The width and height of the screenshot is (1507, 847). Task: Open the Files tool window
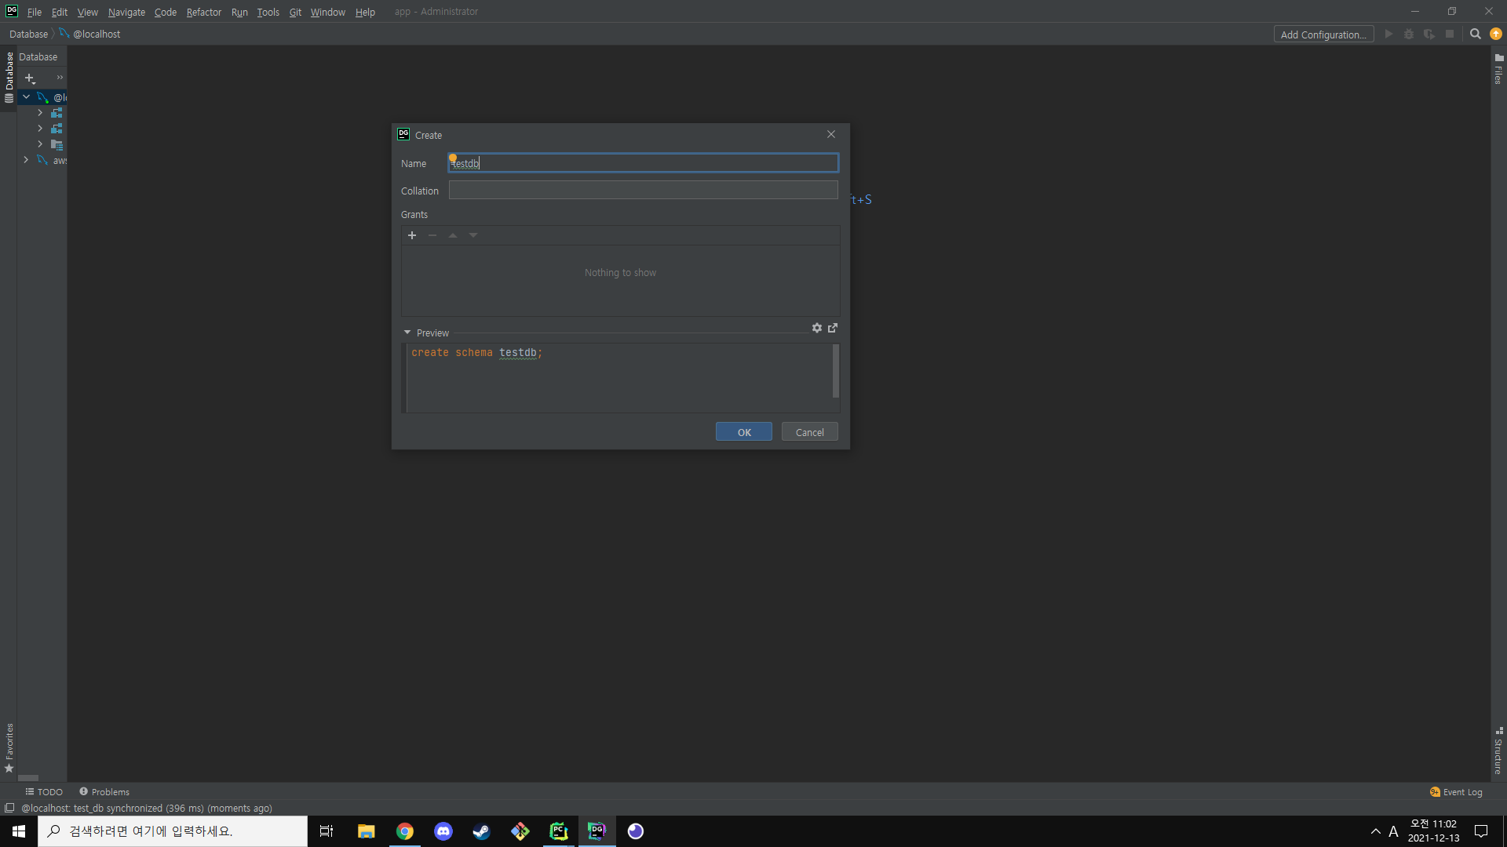coord(1498,69)
